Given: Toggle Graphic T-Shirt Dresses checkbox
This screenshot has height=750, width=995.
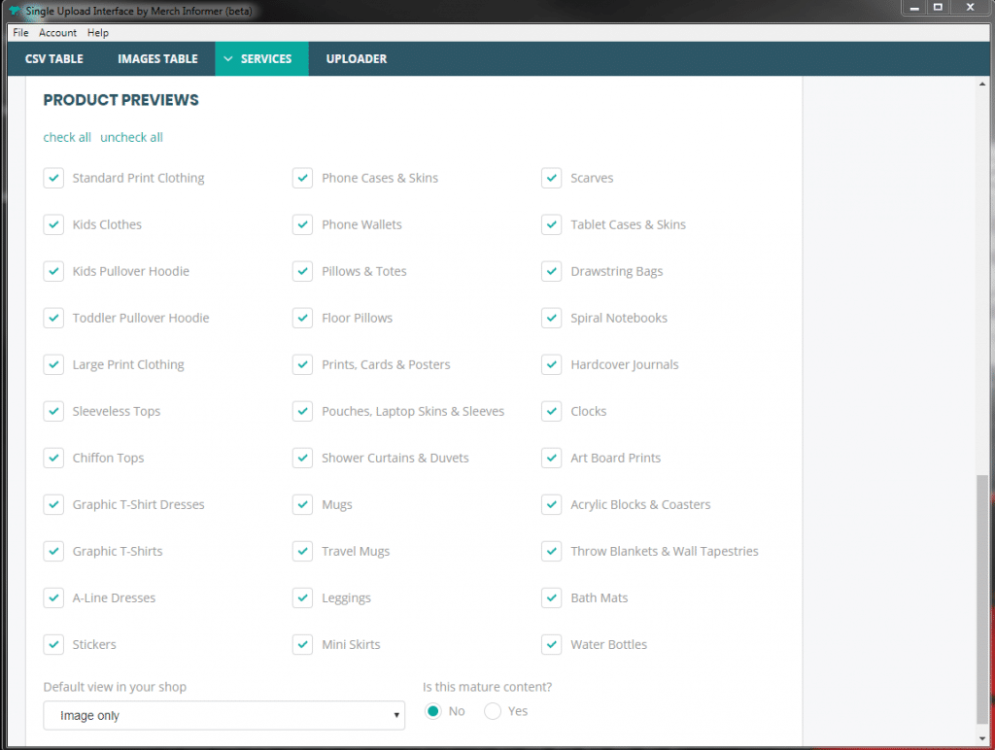Looking at the screenshot, I should [54, 504].
